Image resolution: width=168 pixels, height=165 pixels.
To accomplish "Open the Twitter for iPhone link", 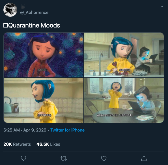I will point(67,130).
